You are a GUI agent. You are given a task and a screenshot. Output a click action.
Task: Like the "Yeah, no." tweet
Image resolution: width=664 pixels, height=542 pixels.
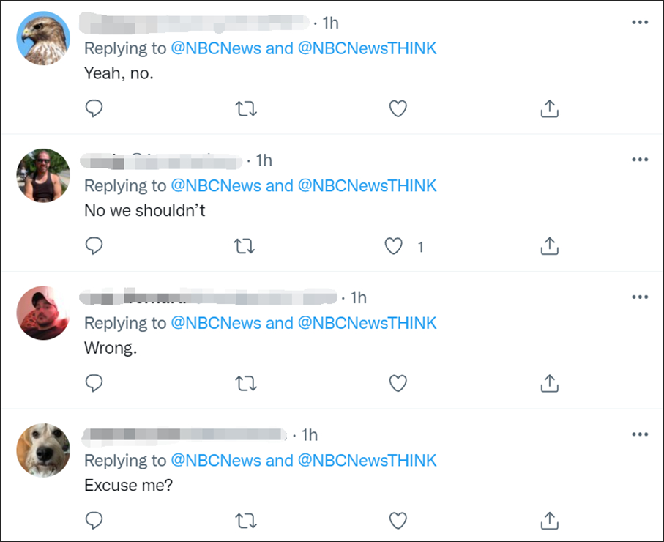pos(398,109)
